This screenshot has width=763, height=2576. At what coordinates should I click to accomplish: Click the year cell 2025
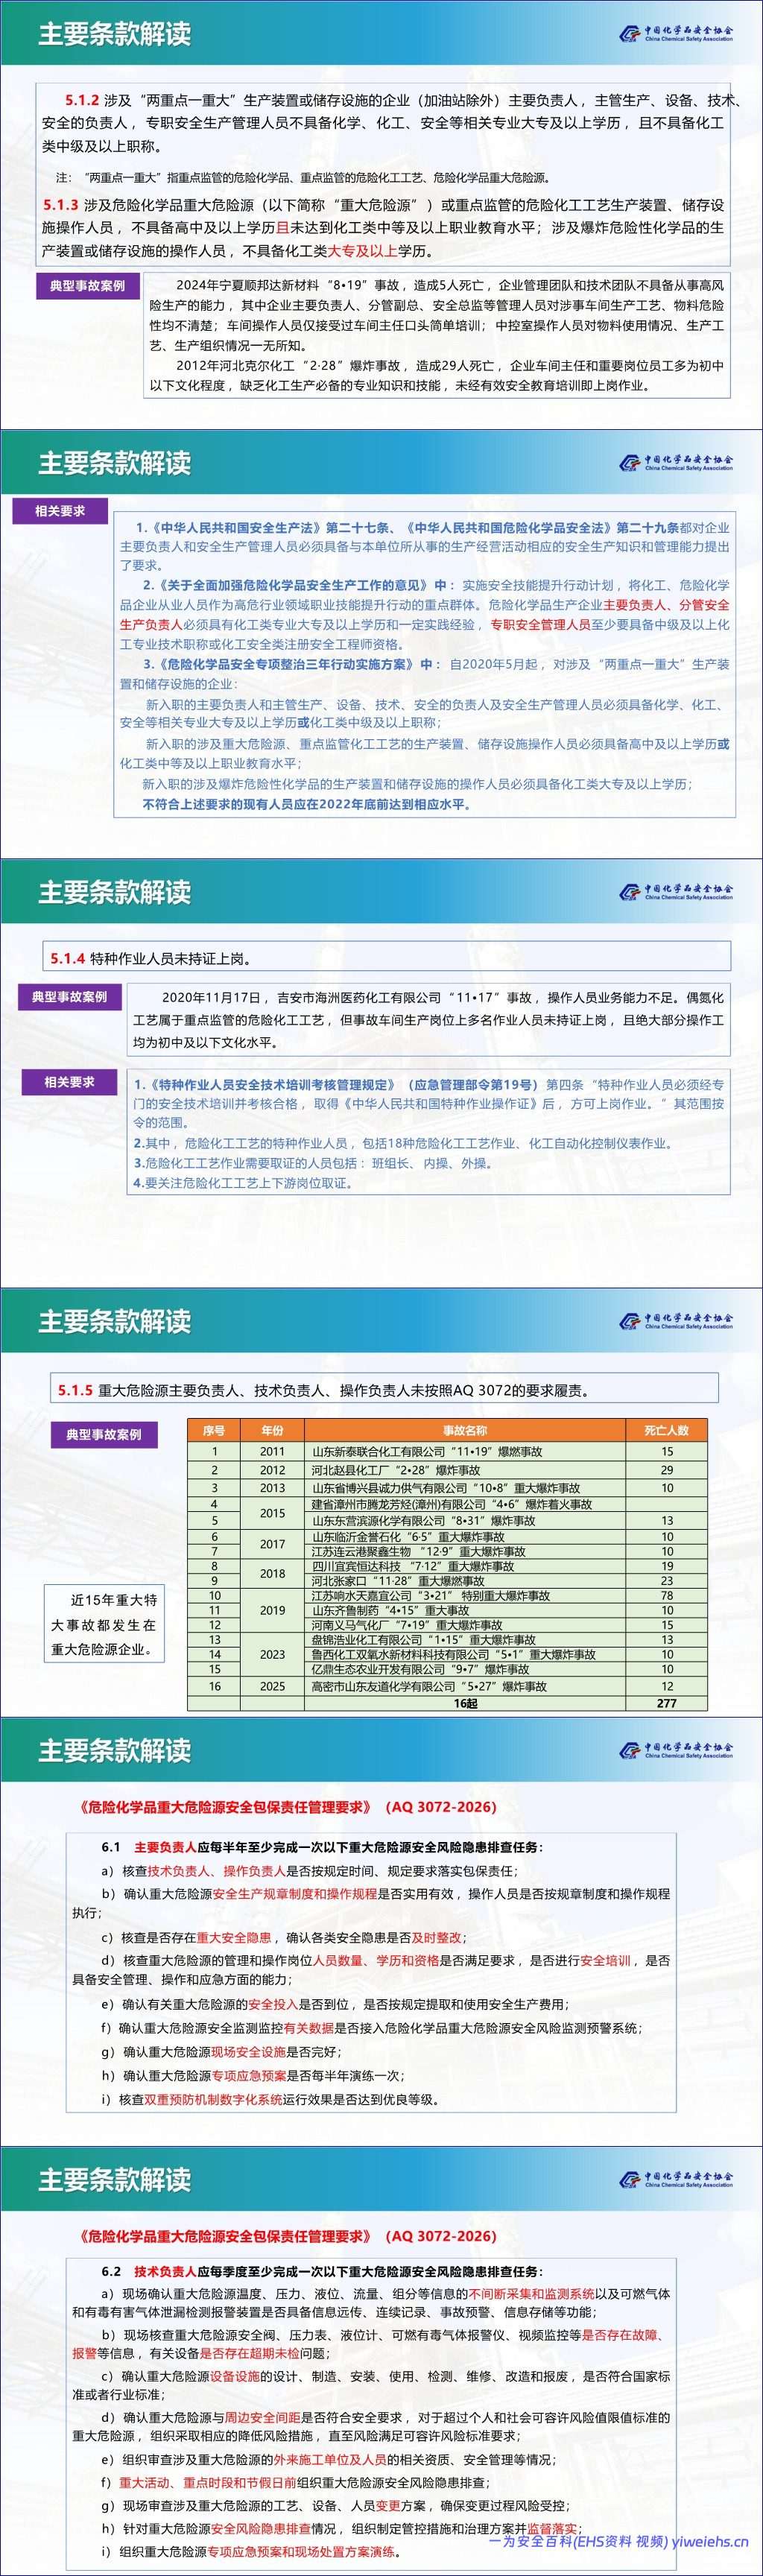tap(272, 1686)
